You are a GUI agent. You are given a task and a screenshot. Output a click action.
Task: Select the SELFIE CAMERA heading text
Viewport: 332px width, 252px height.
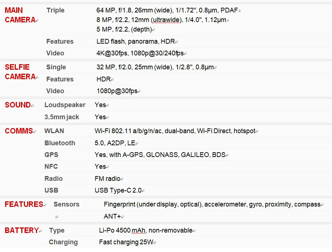[x=20, y=72]
